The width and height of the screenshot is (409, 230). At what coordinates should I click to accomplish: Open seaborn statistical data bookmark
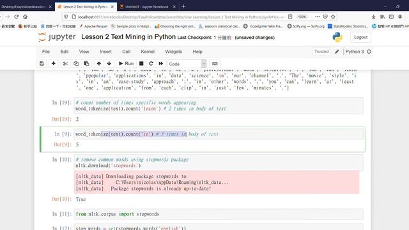pyautogui.click(x=219, y=26)
